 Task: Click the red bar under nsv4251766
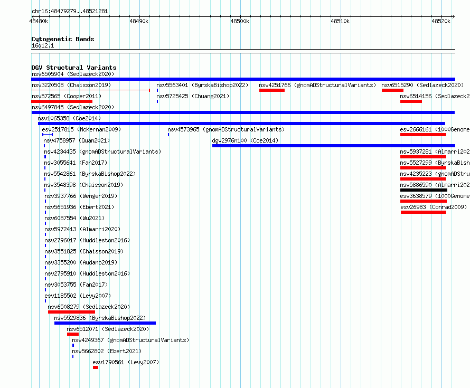point(272,90)
